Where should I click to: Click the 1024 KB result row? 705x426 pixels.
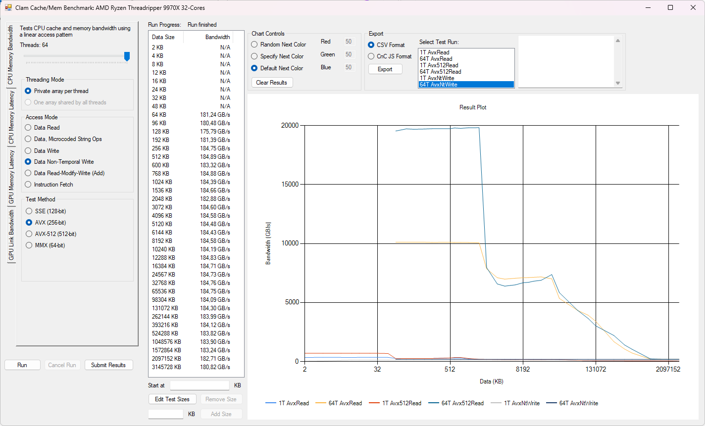(x=191, y=182)
